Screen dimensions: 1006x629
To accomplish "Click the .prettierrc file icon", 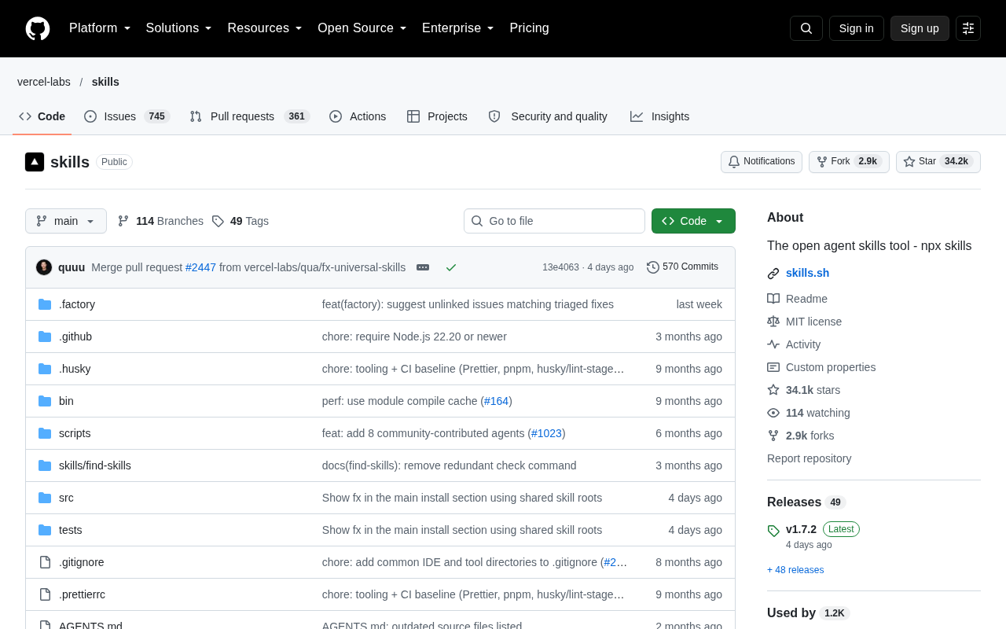I will pos(45,594).
